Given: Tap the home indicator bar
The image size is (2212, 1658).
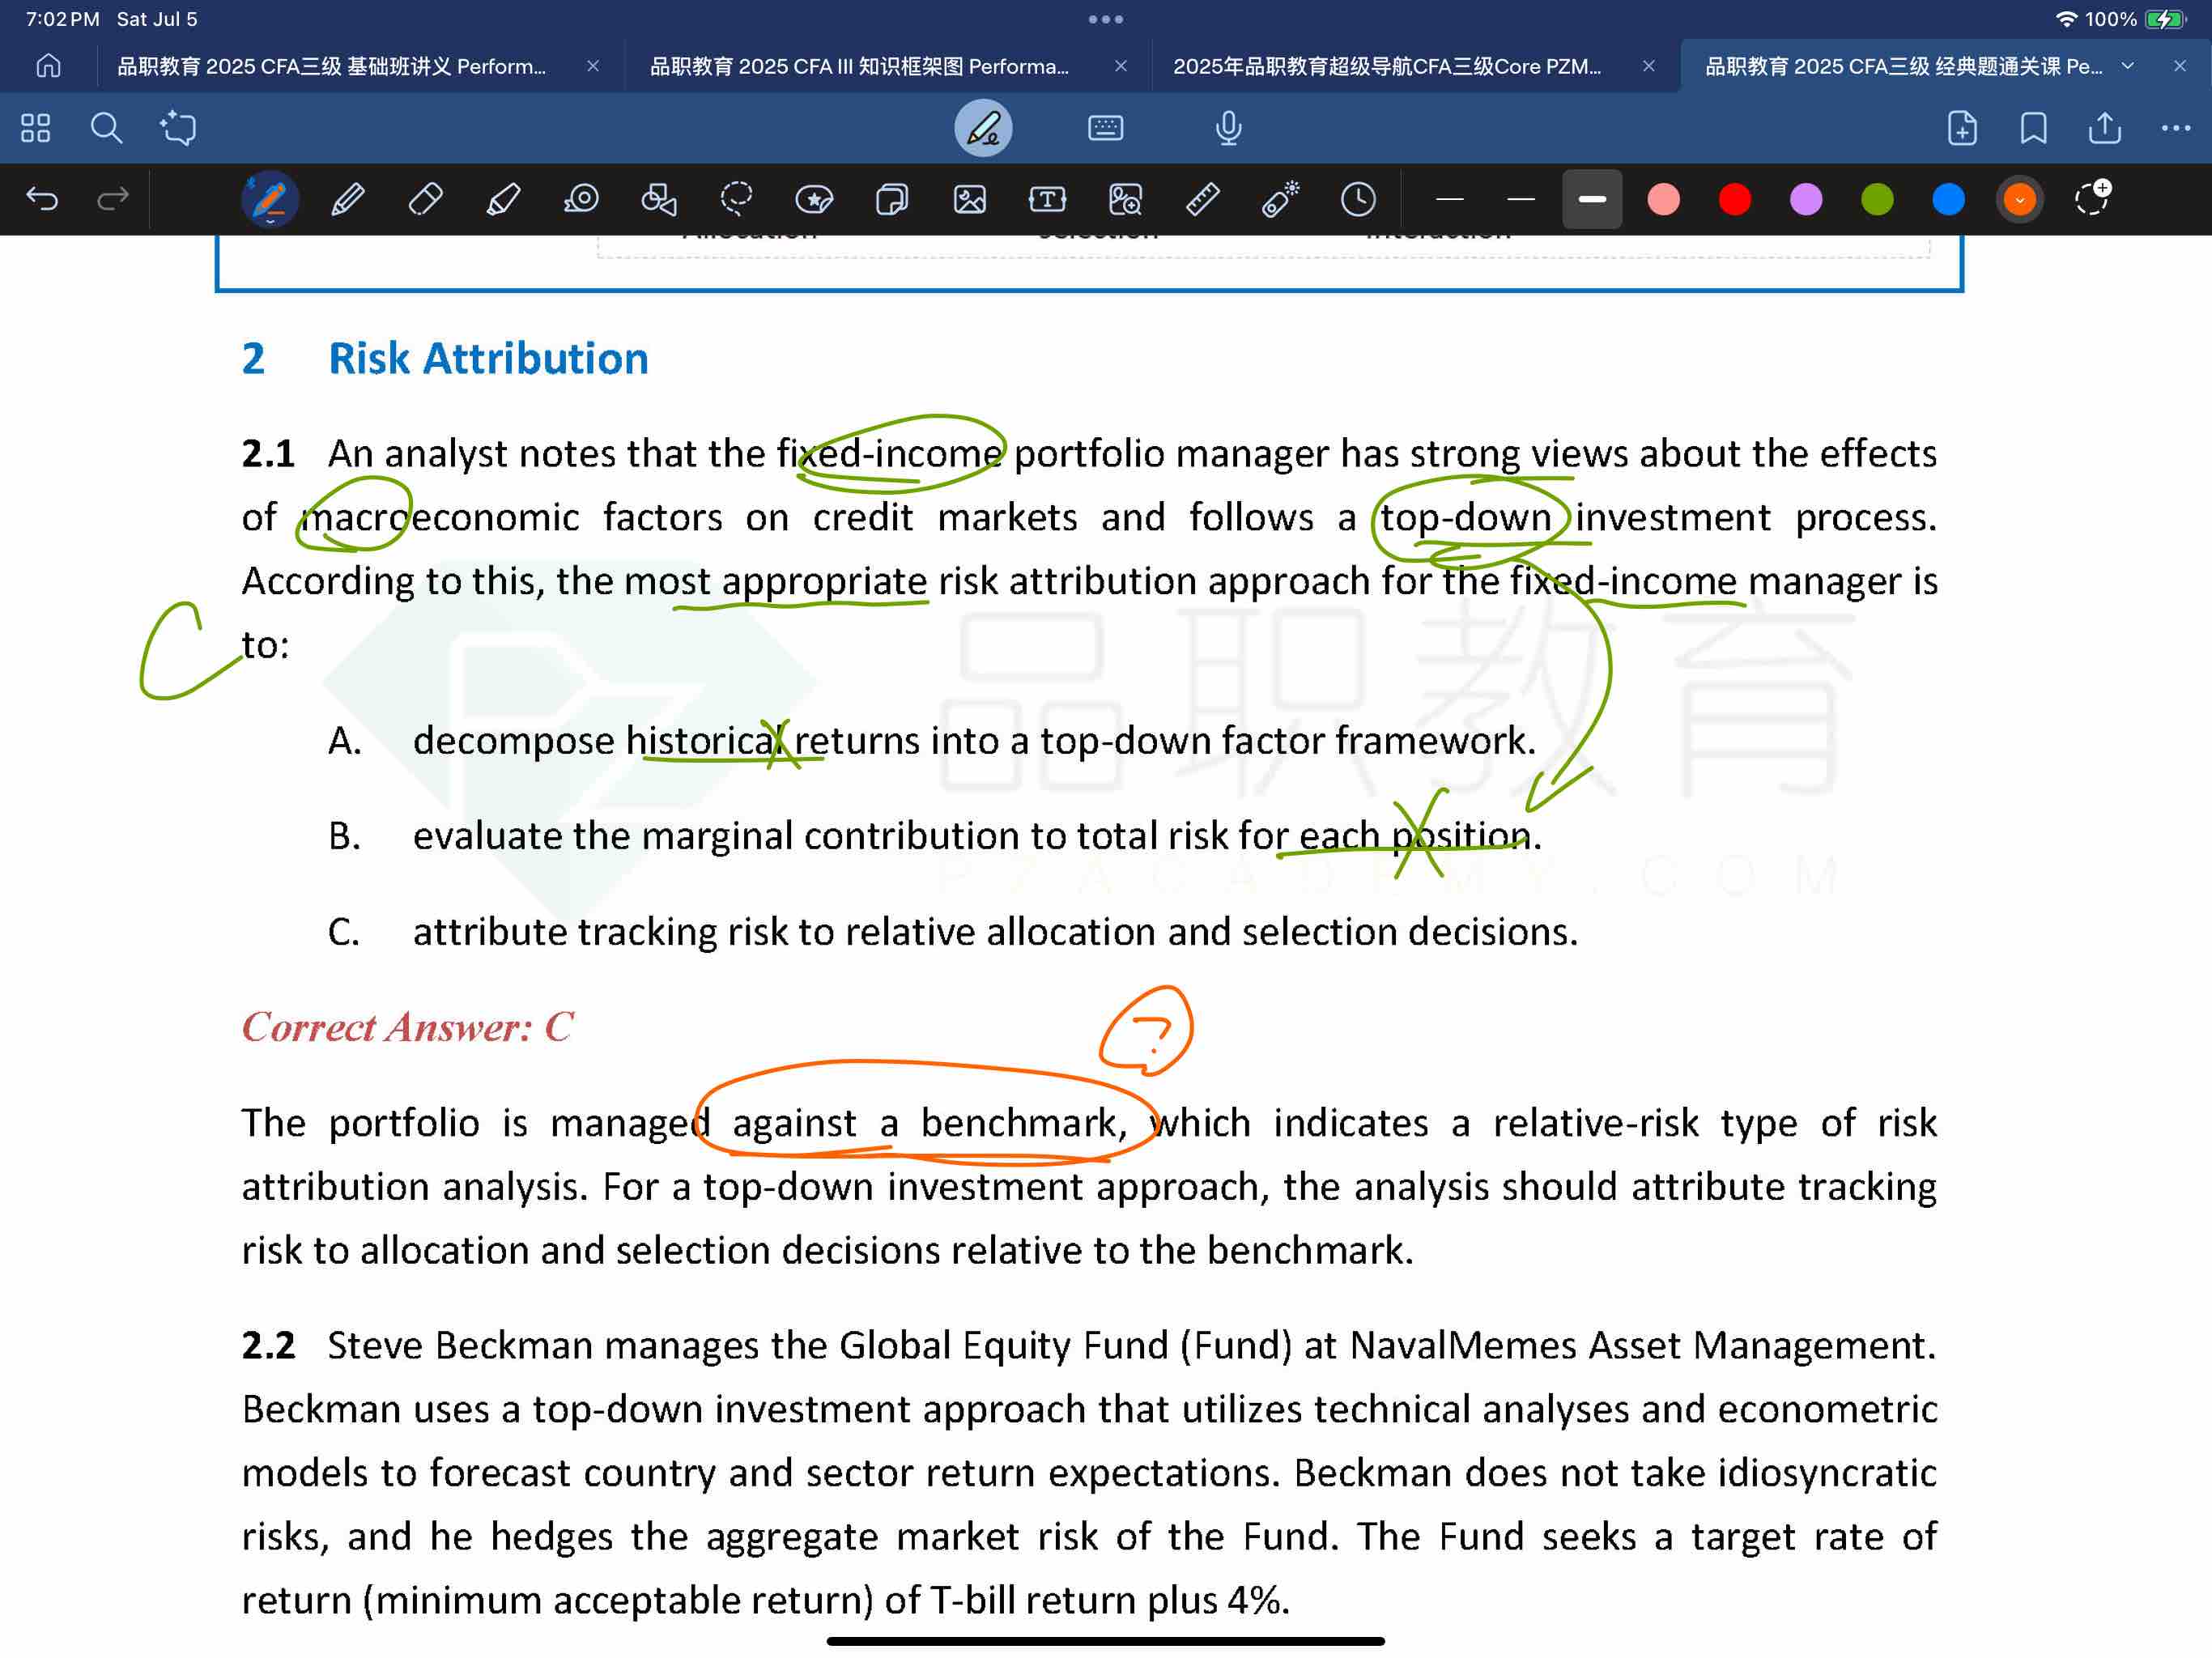Looking at the screenshot, I should click(1106, 1641).
